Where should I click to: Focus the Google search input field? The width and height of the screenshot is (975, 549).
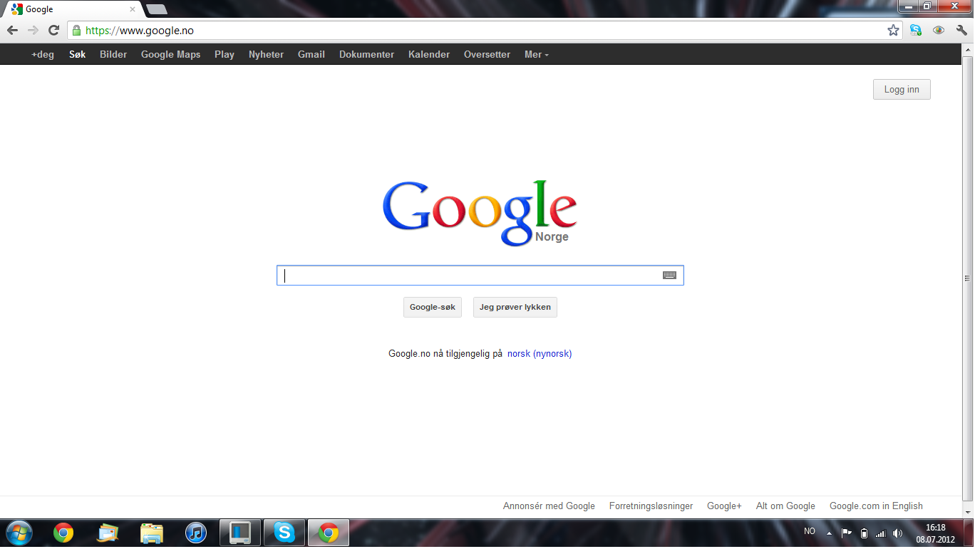click(480, 276)
